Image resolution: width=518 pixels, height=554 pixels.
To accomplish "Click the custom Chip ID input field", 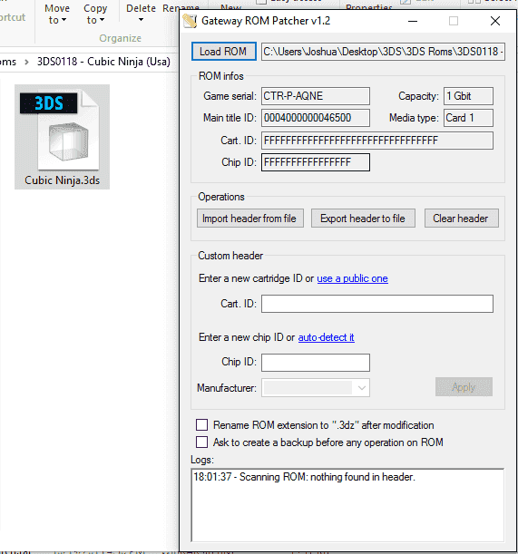I will [316, 363].
